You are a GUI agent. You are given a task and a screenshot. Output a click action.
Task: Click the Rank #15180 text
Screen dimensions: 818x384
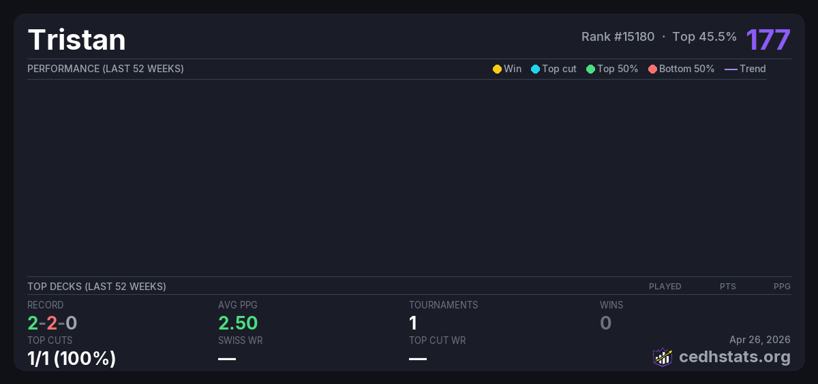(618, 37)
